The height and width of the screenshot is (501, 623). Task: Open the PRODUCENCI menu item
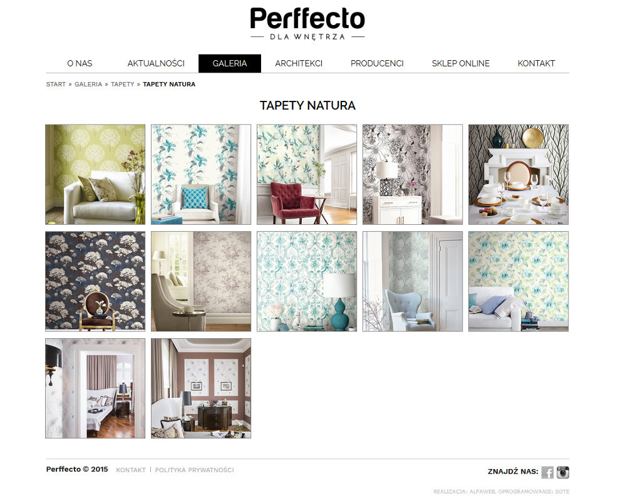[x=377, y=63]
